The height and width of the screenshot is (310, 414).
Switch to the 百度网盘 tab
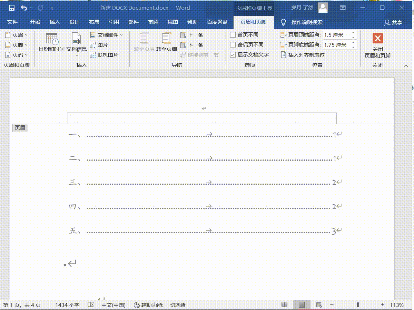(217, 22)
